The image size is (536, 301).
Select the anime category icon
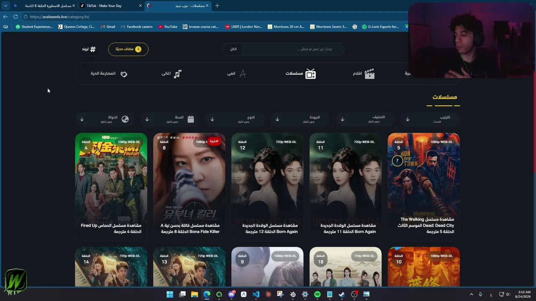tap(242, 74)
